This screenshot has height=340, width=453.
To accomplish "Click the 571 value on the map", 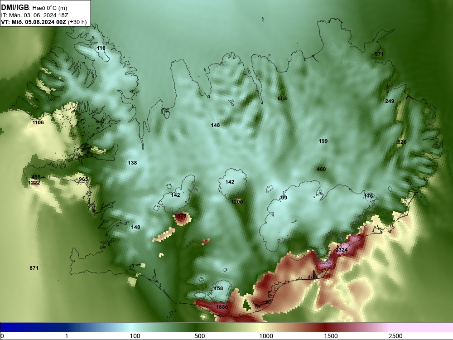I will point(379,54).
